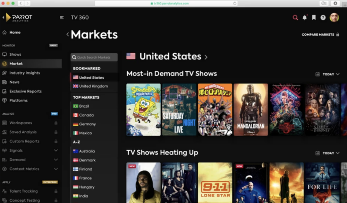Open help using the question mark icon
The image size is (347, 203).
[323, 17]
